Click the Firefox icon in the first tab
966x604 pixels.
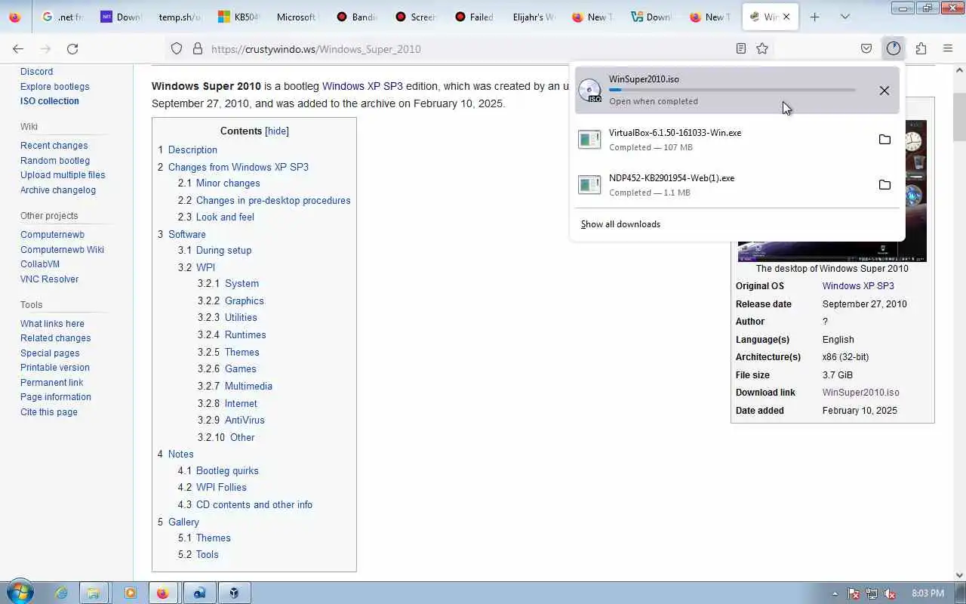click(x=14, y=17)
